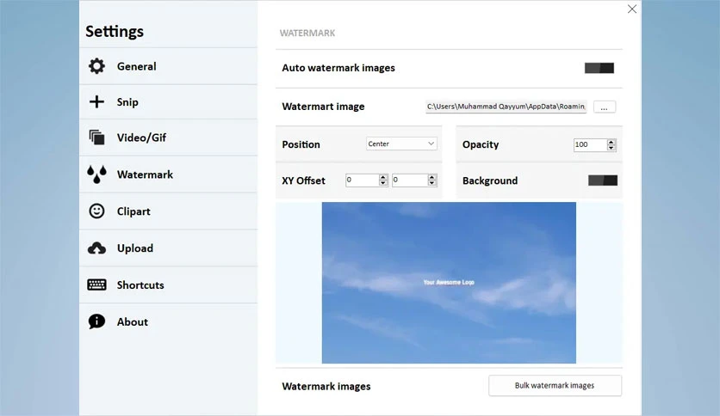
Task: Increase the X offset value
Action: pos(383,177)
